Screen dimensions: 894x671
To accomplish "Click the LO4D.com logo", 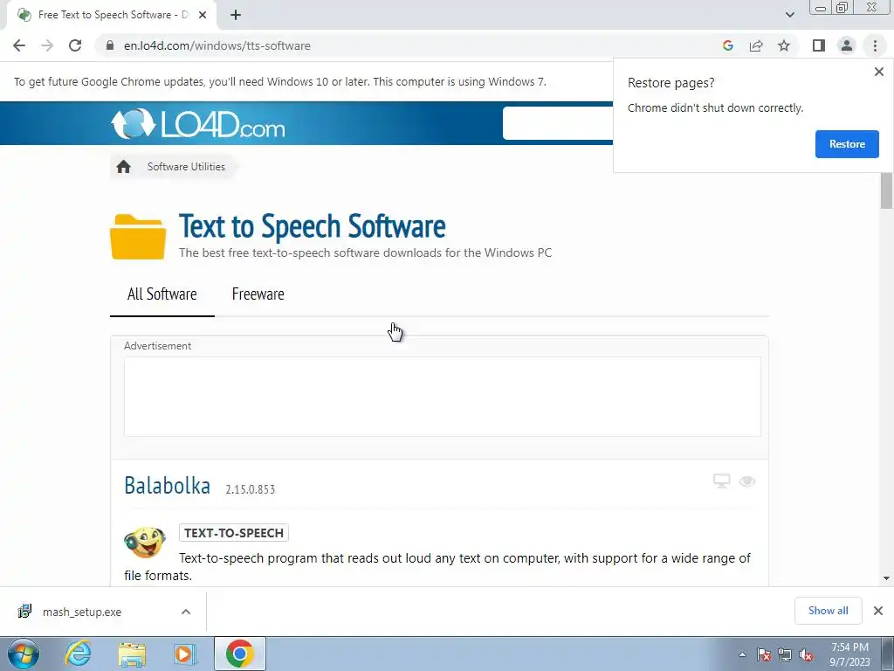I will click(198, 123).
